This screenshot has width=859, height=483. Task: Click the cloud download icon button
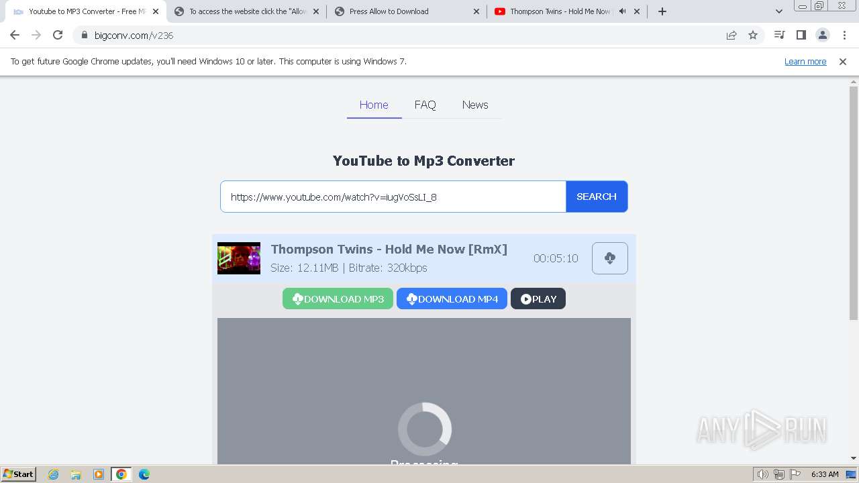click(x=610, y=258)
